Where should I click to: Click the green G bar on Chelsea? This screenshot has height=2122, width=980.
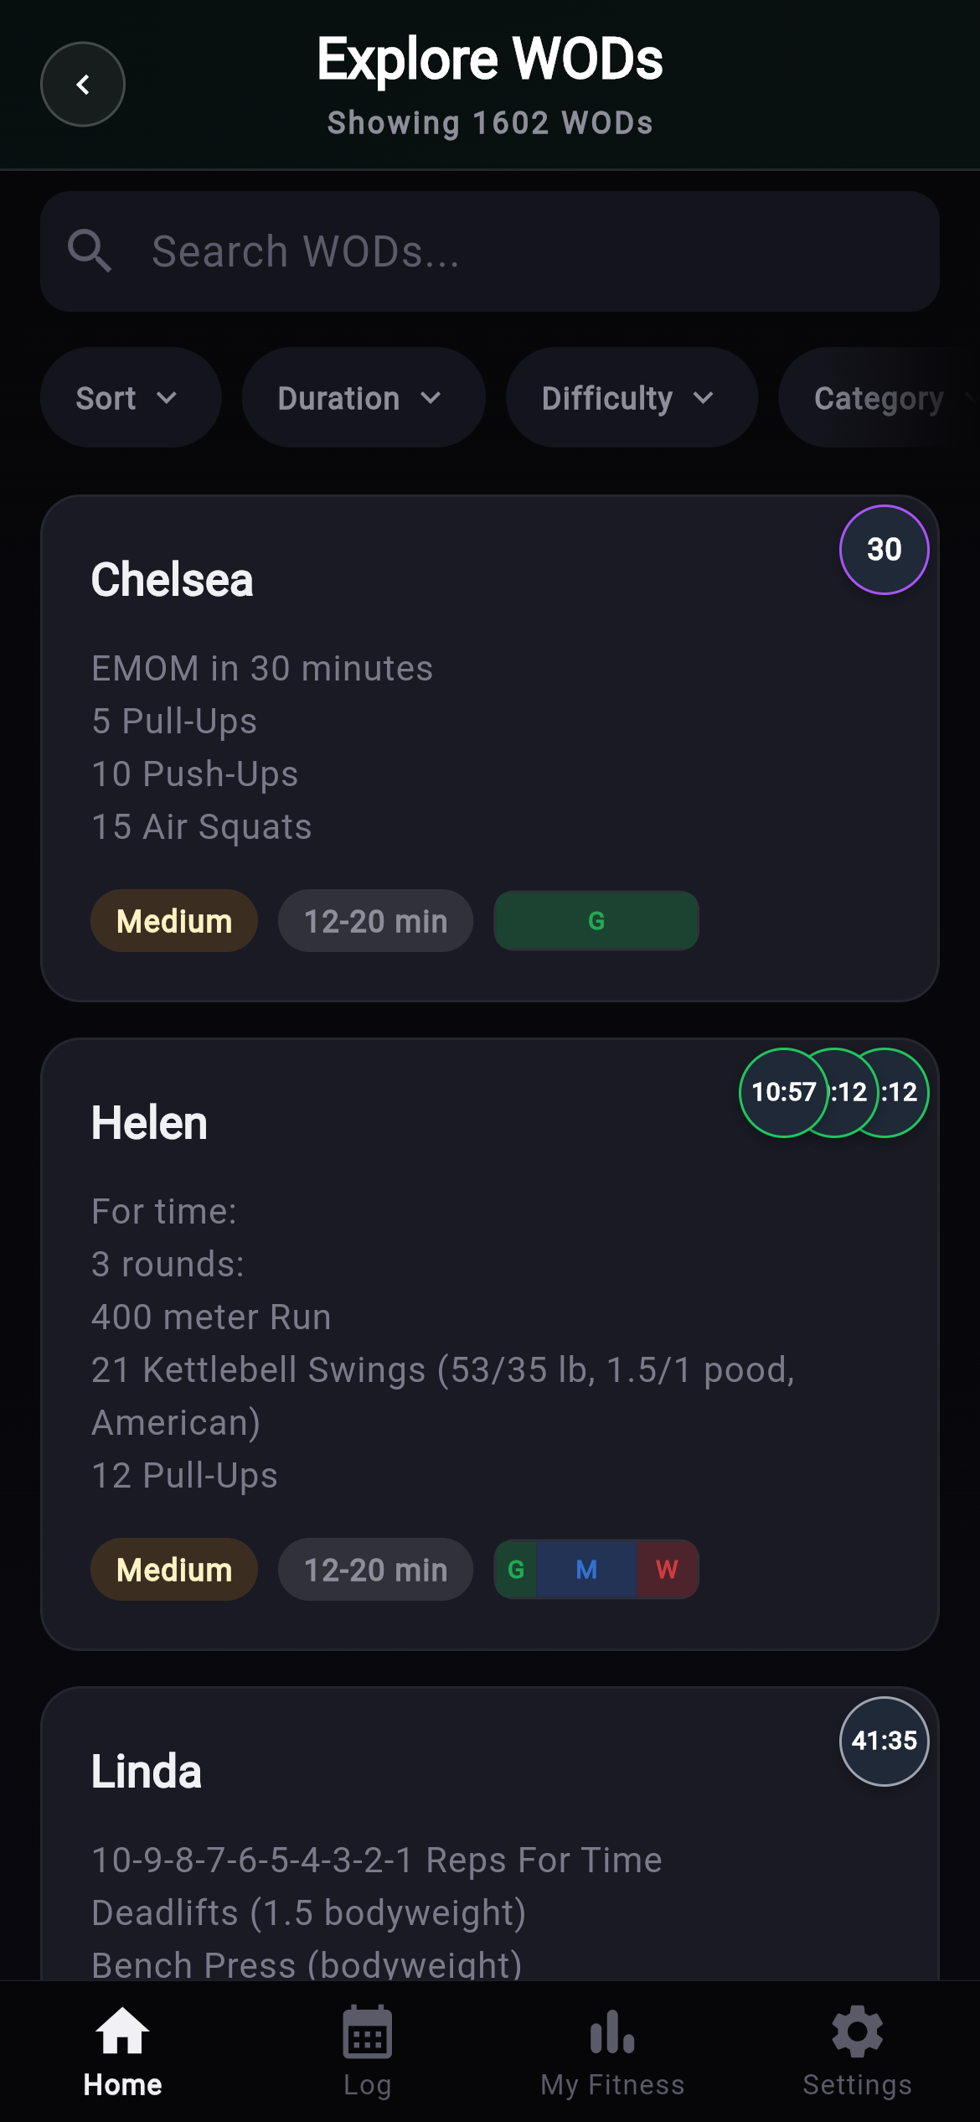(x=596, y=921)
